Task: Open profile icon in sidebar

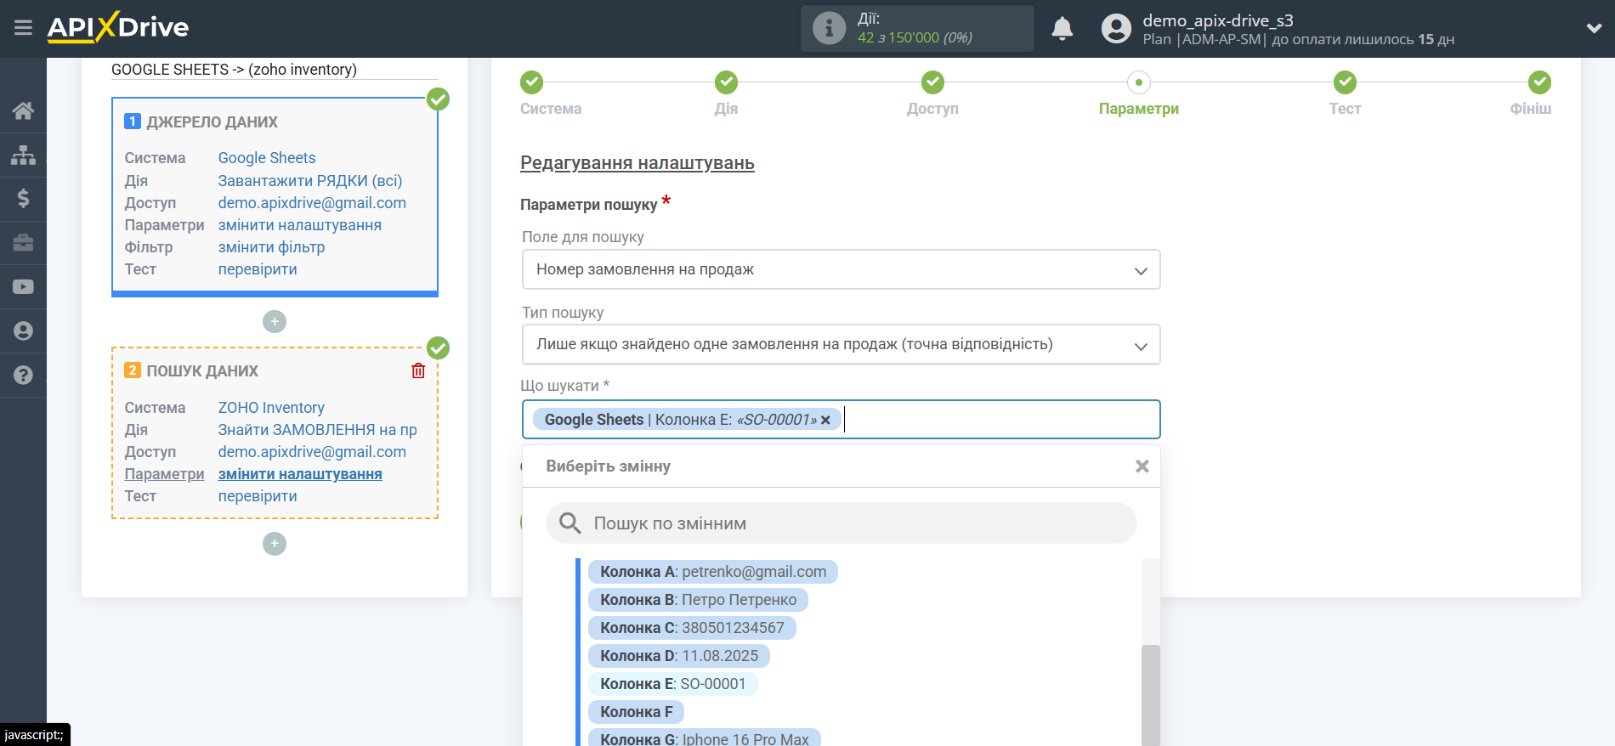Action: 23,331
